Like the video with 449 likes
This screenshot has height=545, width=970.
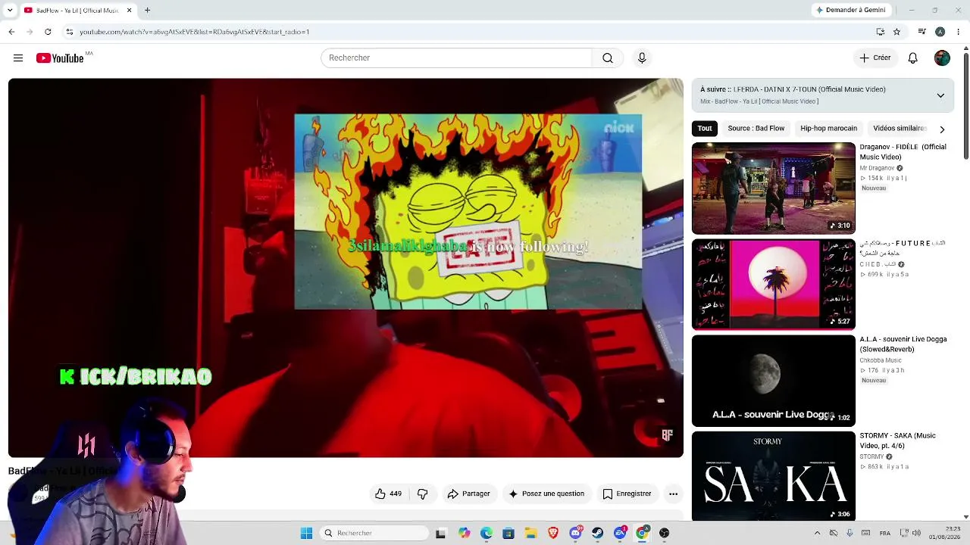pos(388,494)
